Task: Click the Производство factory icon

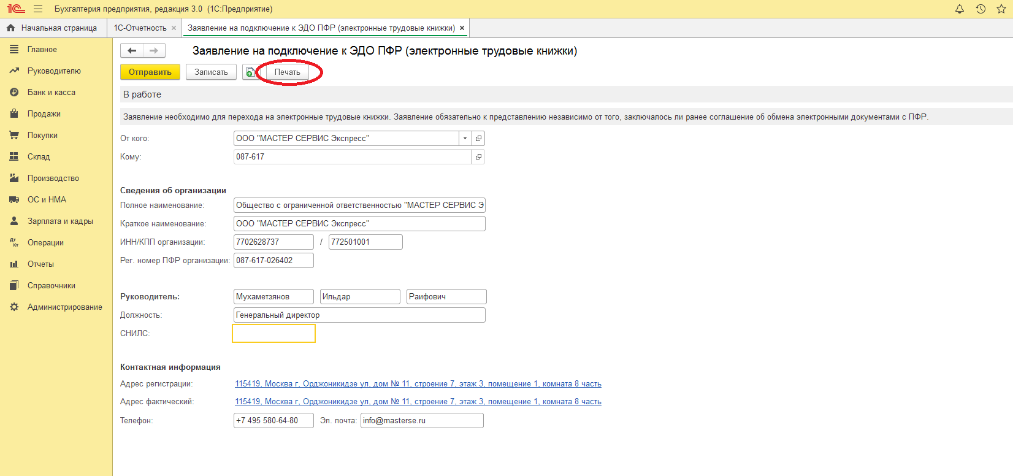Action: [x=14, y=178]
